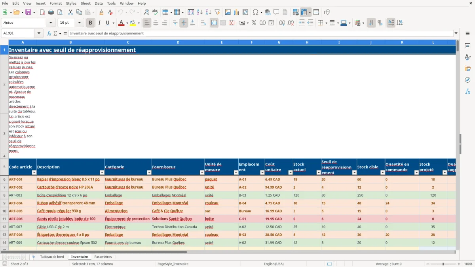The height and width of the screenshot is (267, 475).
Task: Add a decimal place
Action: click(x=282, y=23)
